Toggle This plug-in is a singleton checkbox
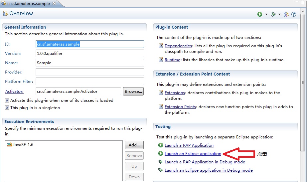 click(x=7, y=107)
